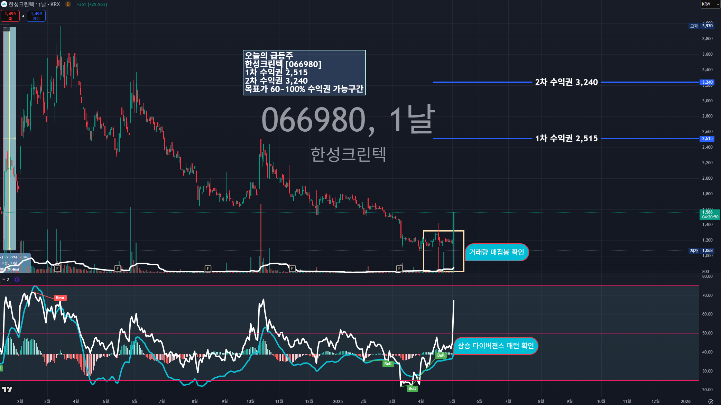This screenshot has height=405, width=721.
Task: Click the red Bear divergence label
Action: pyautogui.click(x=60, y=298)
